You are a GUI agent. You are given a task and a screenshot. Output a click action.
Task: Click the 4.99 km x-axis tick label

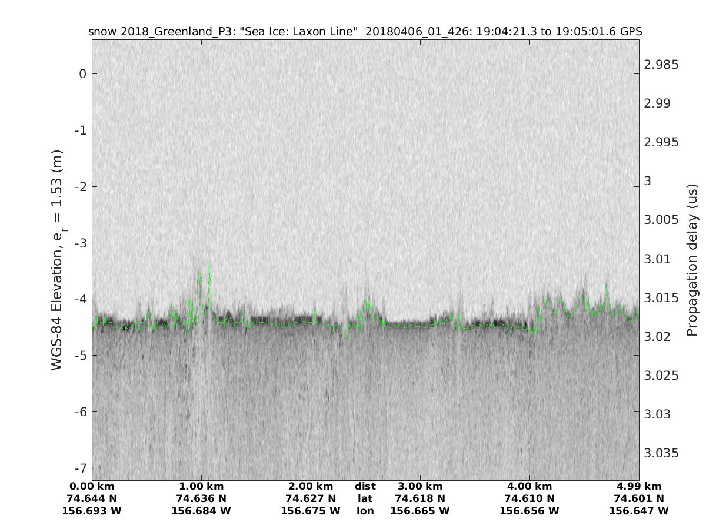pyautogui.click(x=639, y=486)
